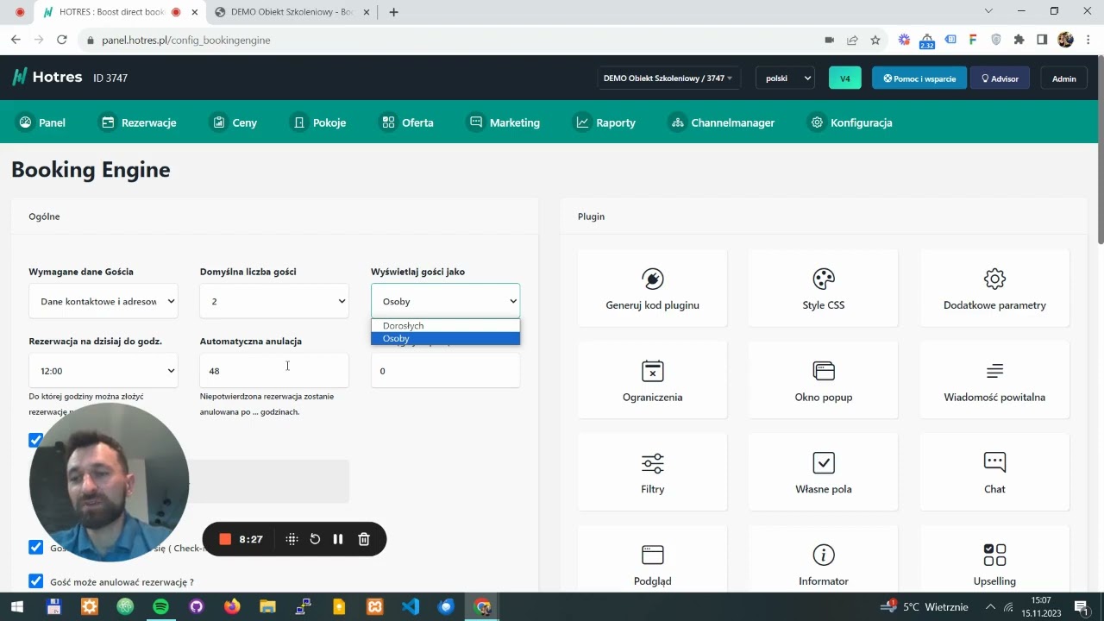The height and width of the screenshot is (621, 1104).
Task: Open the DEMO Obiekt Szkoleniowy property selector
Action: pos(669,78)
